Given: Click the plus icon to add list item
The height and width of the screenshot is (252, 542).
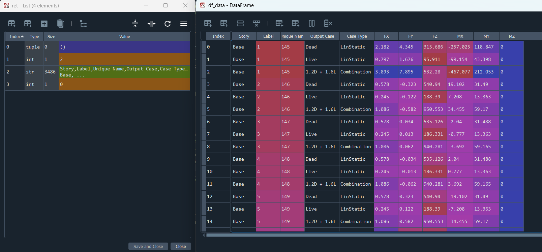Looking at the screenshot, I should click(44, 24).
